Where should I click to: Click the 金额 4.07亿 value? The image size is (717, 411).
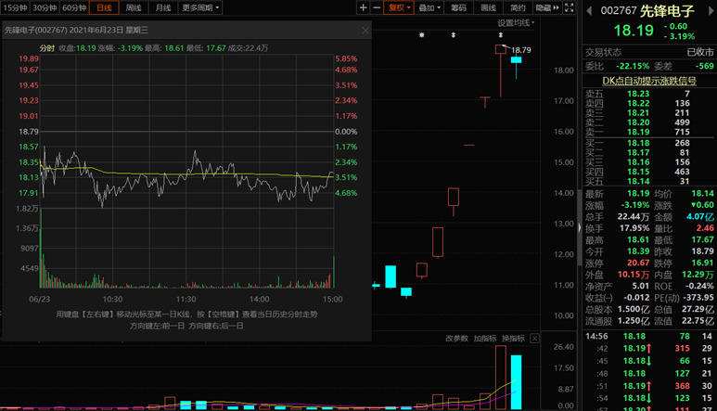tap(700, 217)
